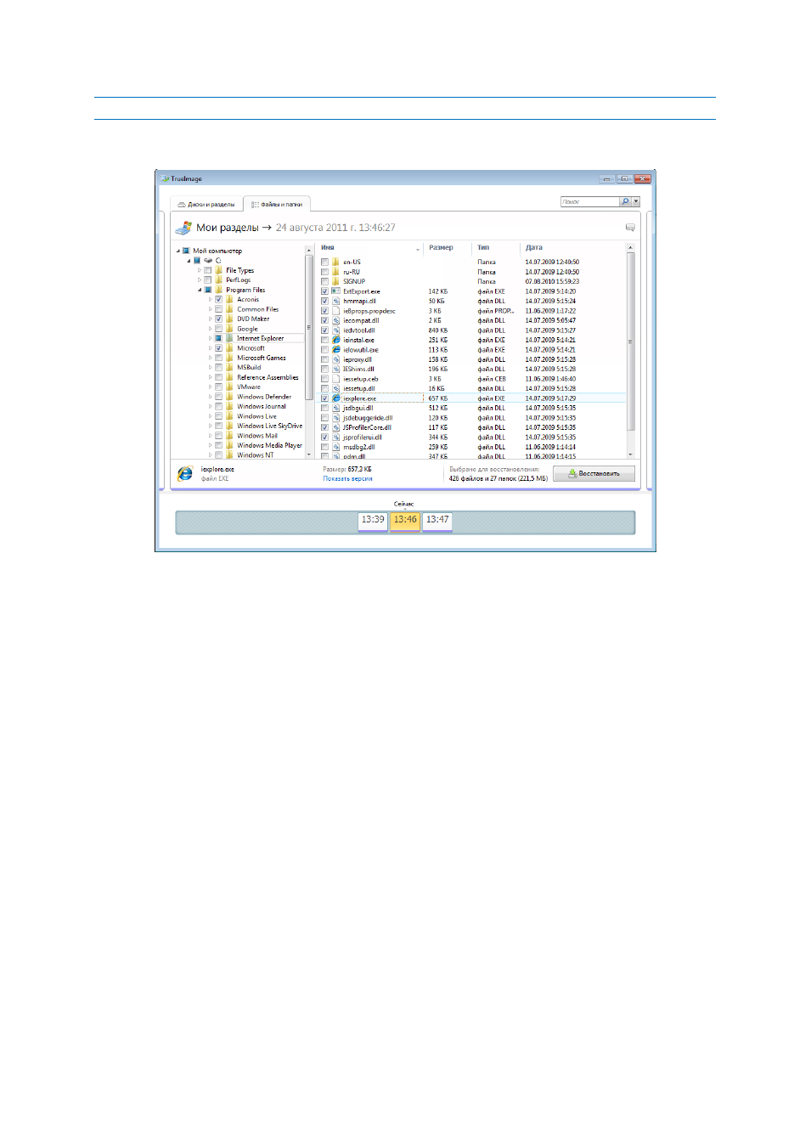Collapse the C: drive node
Viewport: 811px width, 1146px height.
tap(189, 261)
